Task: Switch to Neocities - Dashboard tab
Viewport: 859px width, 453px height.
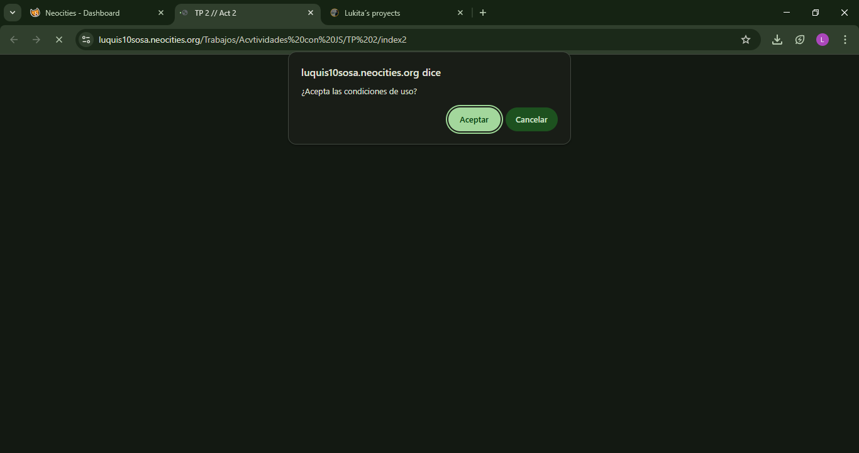Action: point(88,13)
